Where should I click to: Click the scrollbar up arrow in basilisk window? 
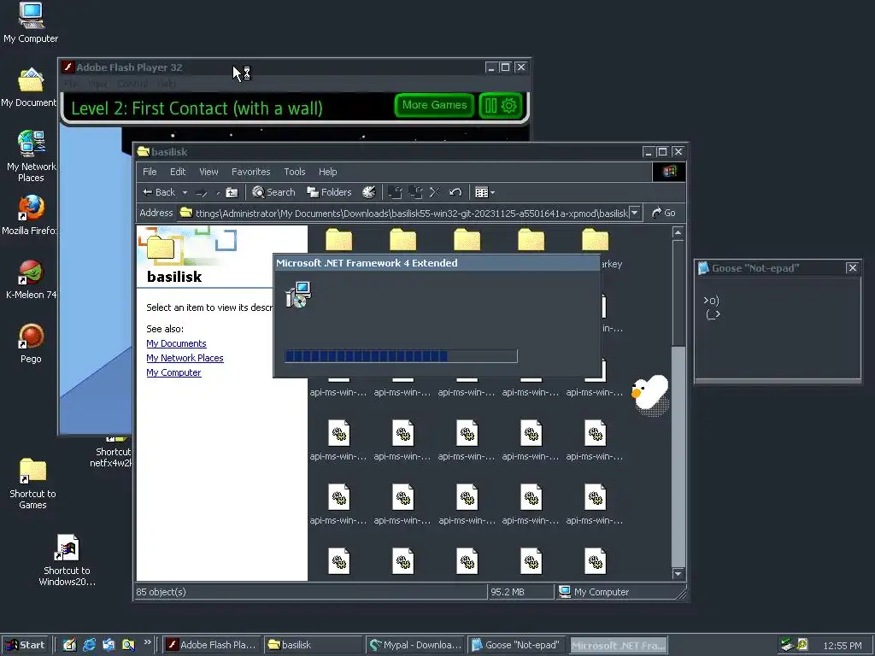[x=678, y=232]
